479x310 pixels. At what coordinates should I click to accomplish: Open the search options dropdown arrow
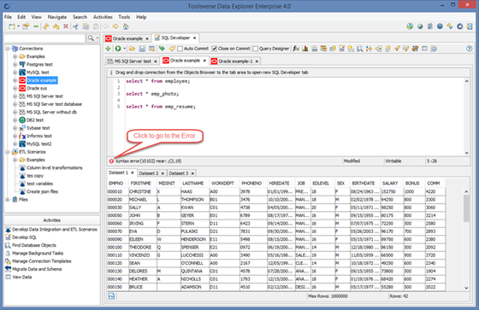coord(98,38)
